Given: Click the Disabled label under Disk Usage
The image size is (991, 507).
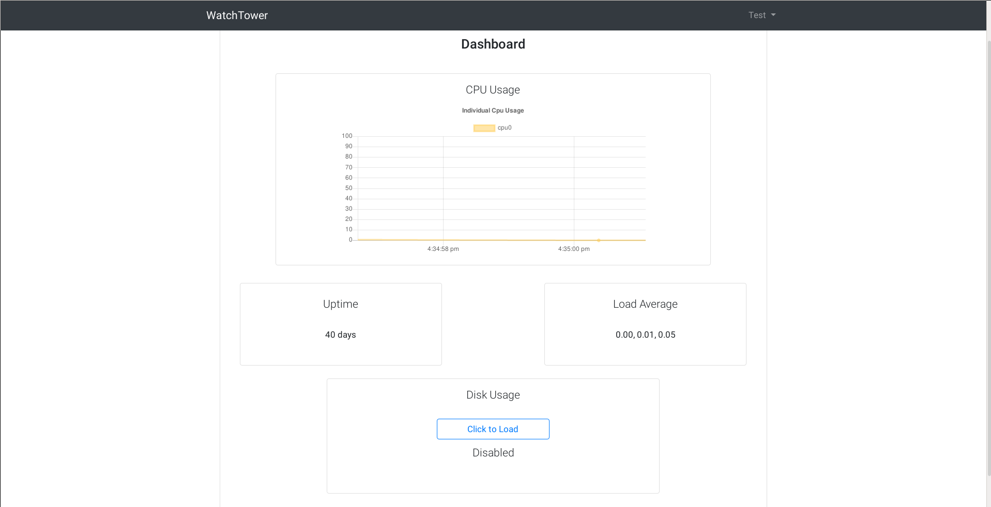Looking at the screenshot, I should tap(493, 453).
